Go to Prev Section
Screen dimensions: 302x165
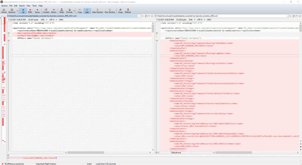click(110, 11)
